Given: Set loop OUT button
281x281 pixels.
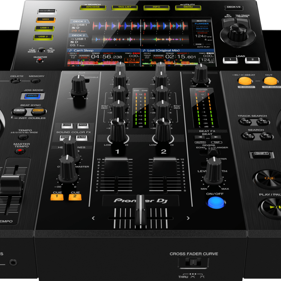Looking at the screenshot, I should click(270, 81).
